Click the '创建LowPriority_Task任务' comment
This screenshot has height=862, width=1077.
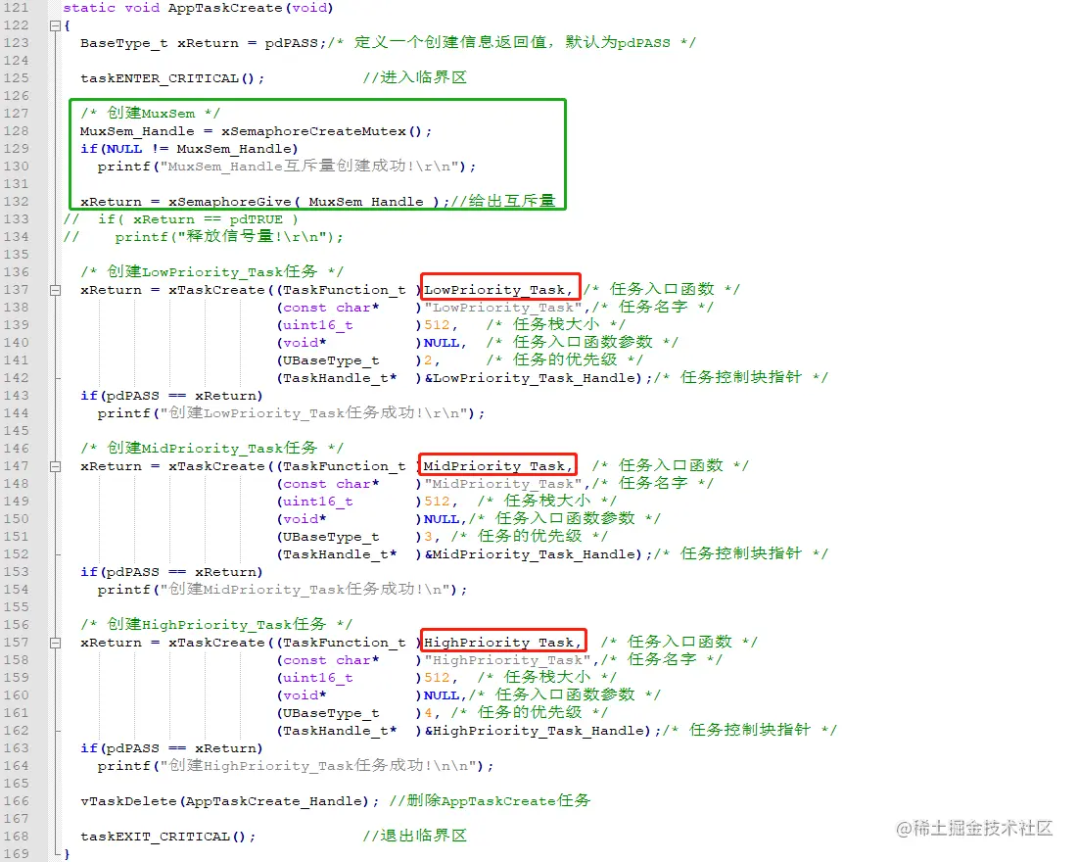[x=211, y=271]
